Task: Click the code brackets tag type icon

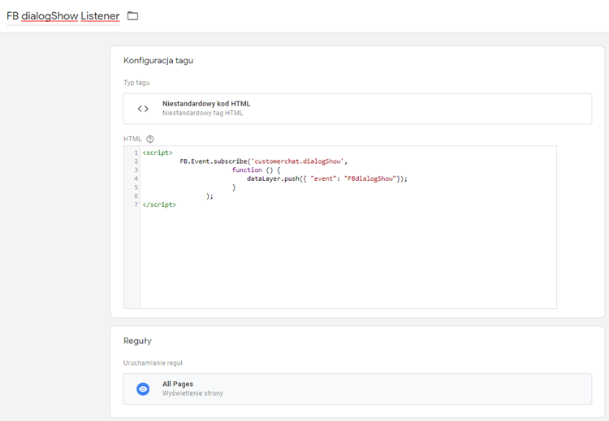Action: click(x=143, y=109)
